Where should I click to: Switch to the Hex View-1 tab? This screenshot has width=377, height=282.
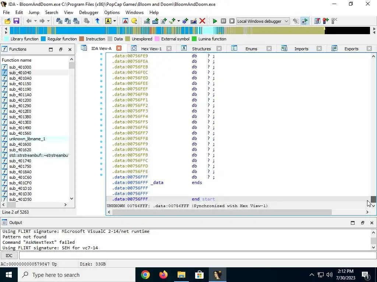151,49
